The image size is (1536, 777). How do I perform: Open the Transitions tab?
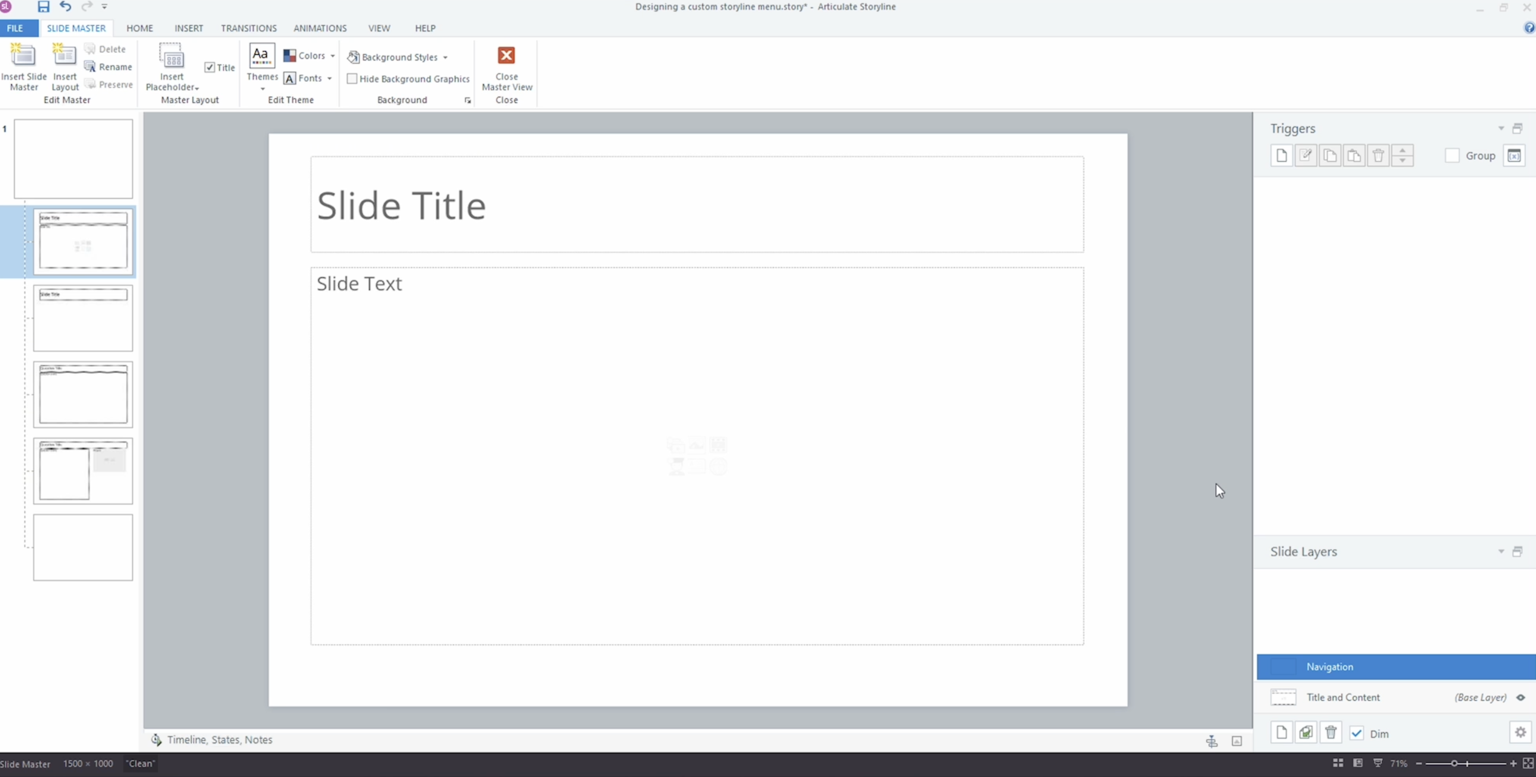(x=248, y=28)
